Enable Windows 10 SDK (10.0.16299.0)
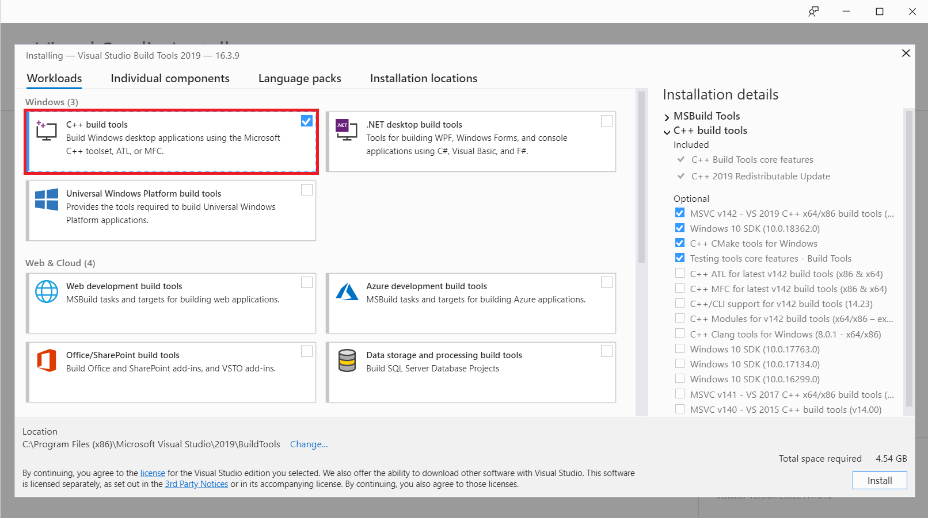 tap(680, 378)
